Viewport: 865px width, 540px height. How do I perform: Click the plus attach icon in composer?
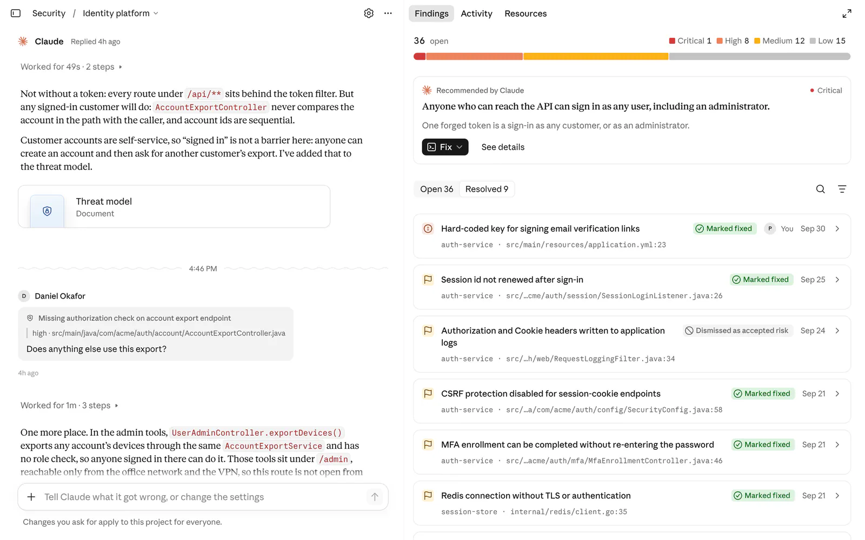[x=31, y=497]
